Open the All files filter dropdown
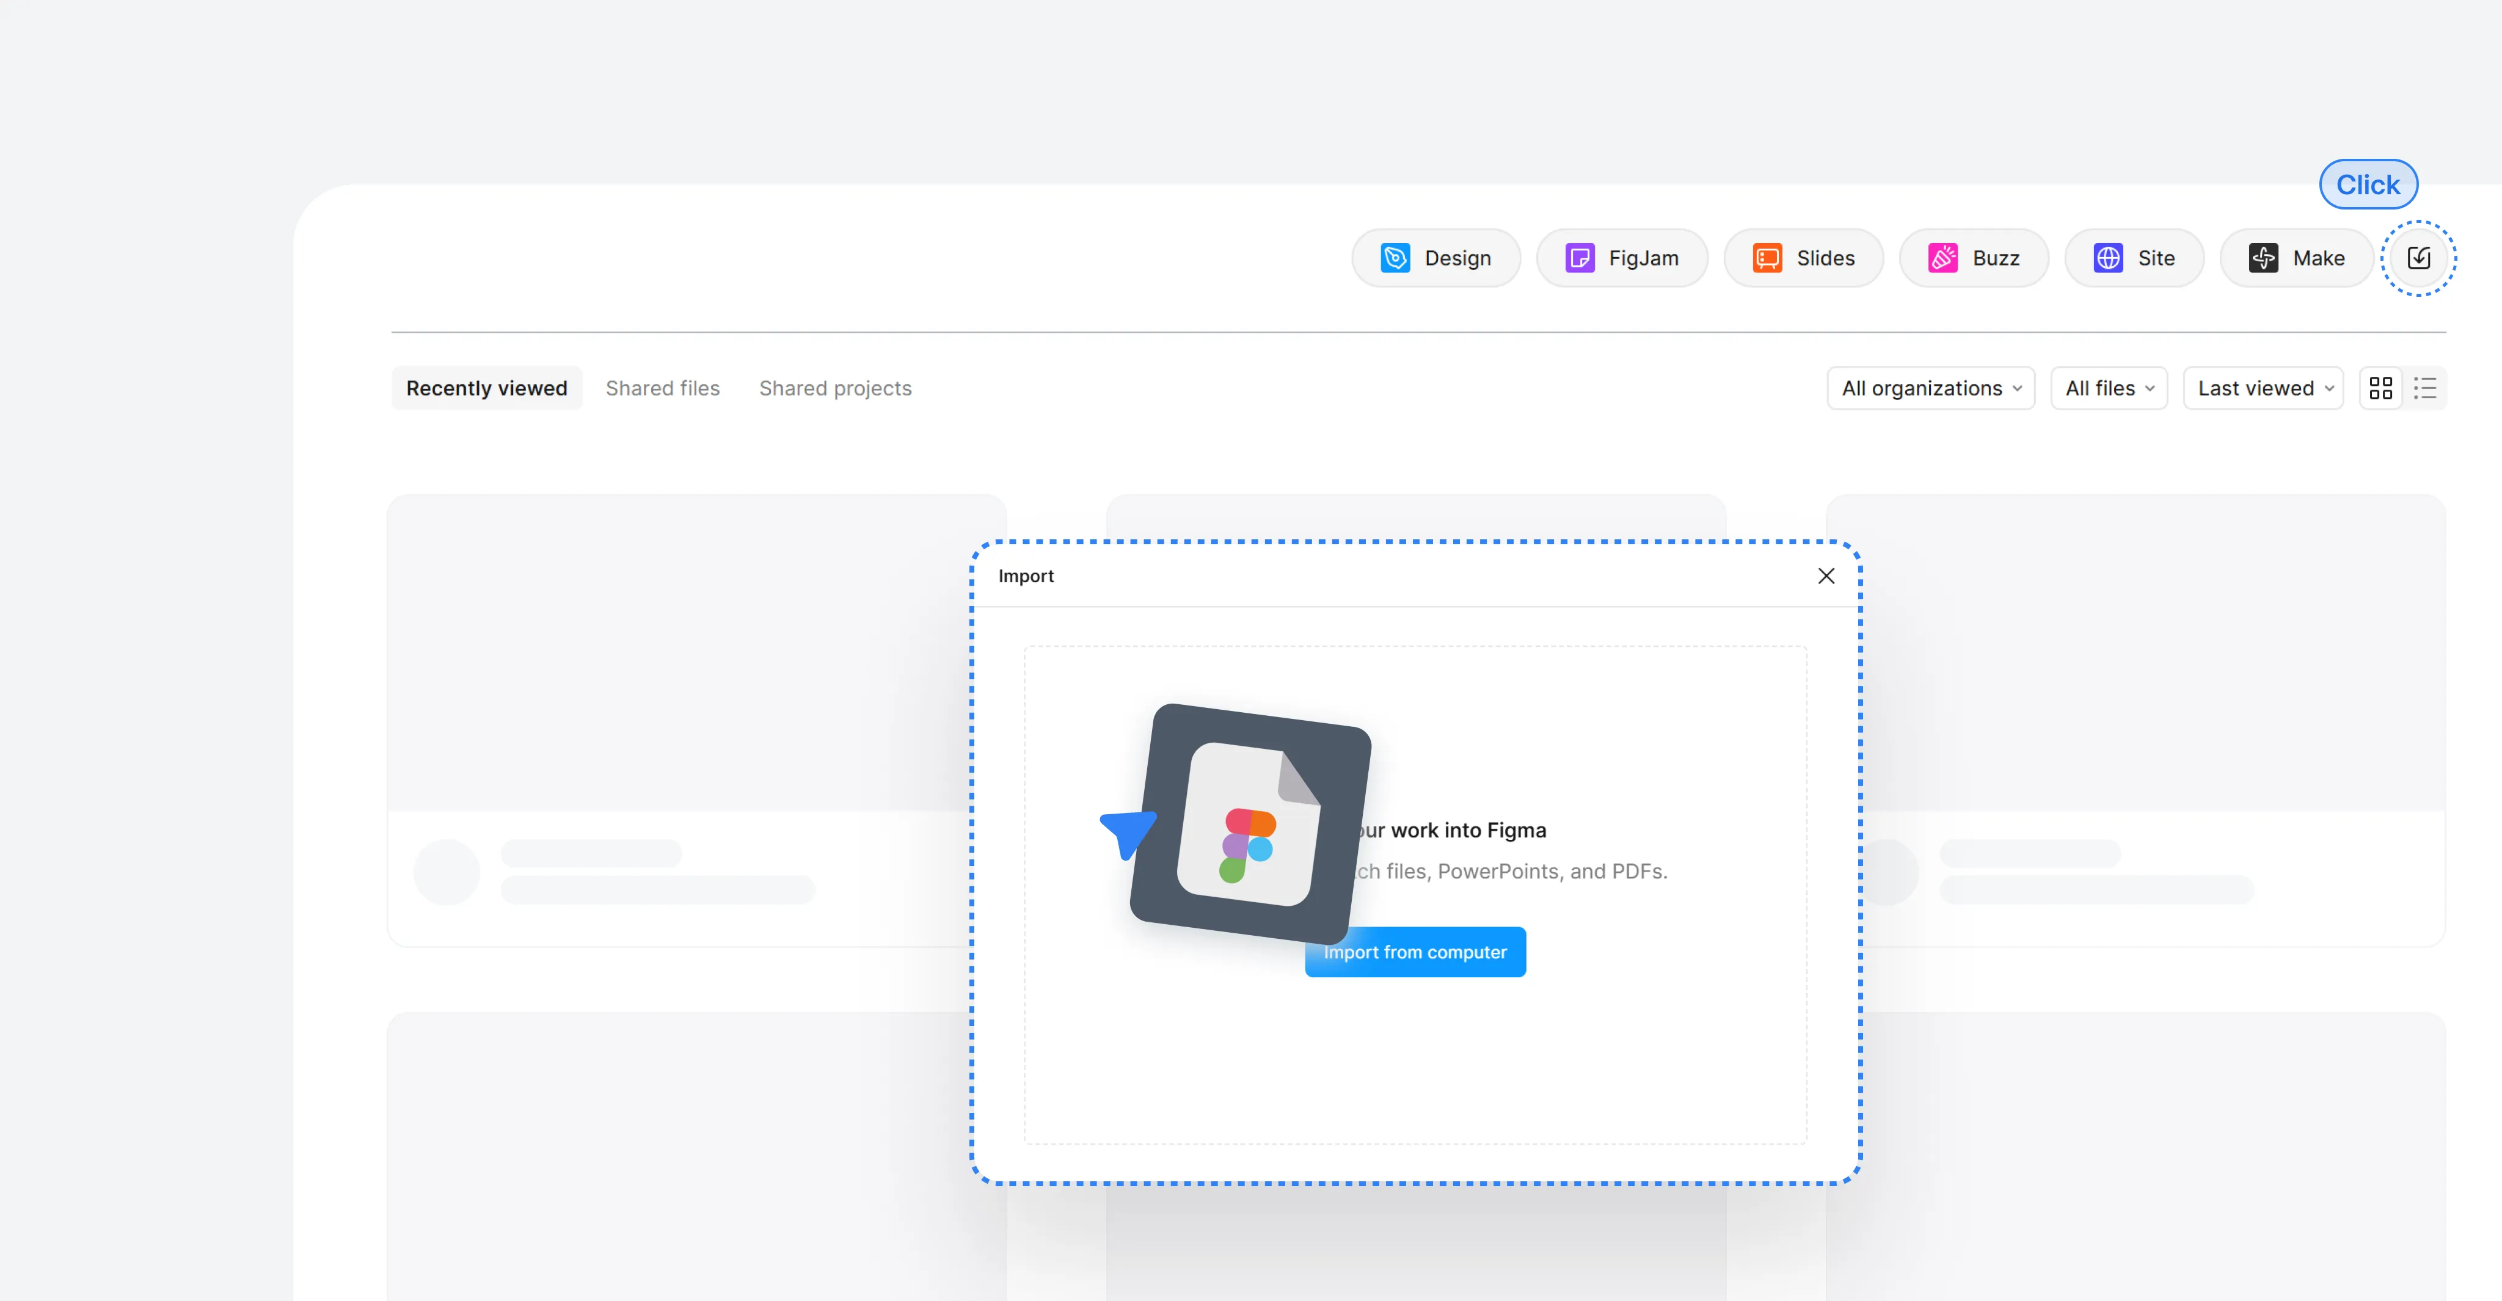This screenshot has height=1301, width=2502. [2109, 388]
